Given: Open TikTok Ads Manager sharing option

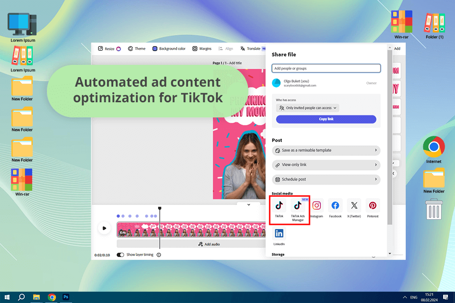Looking at the screenshot, I should click(298, 210).
